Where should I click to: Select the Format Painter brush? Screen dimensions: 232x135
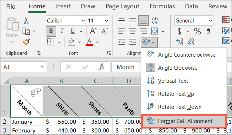click(x=26, y=42)
